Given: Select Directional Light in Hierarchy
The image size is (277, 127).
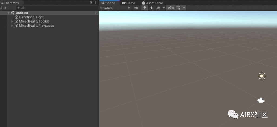Looking at the screenshot, I should pyautogui.click(x=31, y=17).
